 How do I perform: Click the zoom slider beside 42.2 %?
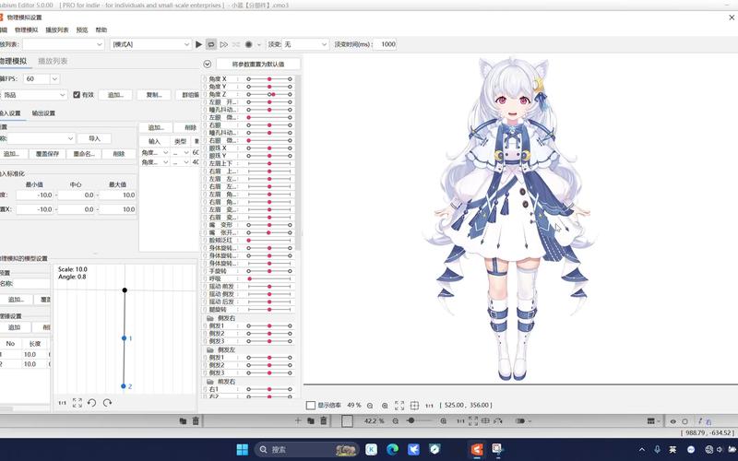418,420
